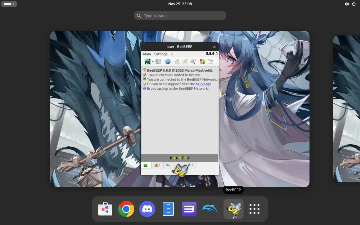
Task: Open the Main menu in BeeBEEP
Action: click(147, 54)
